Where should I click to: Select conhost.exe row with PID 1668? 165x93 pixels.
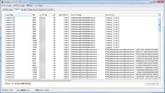tap(81, 50)
